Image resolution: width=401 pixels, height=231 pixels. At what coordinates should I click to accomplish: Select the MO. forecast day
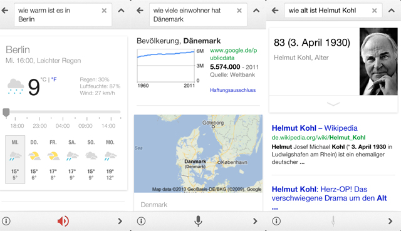point(110,160)
